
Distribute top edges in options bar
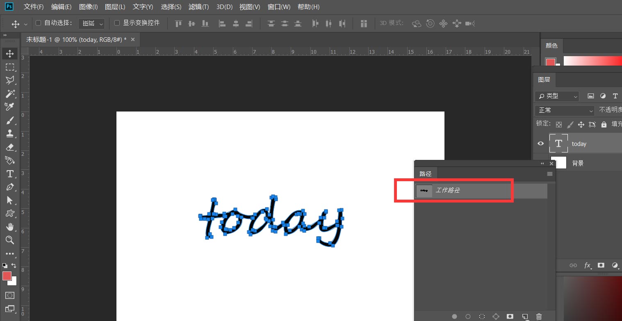[x=271, y=23]
